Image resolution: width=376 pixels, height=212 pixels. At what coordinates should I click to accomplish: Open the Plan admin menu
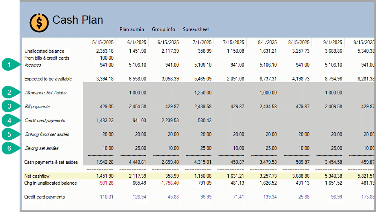pyautogui.click(x=131, y=29)
